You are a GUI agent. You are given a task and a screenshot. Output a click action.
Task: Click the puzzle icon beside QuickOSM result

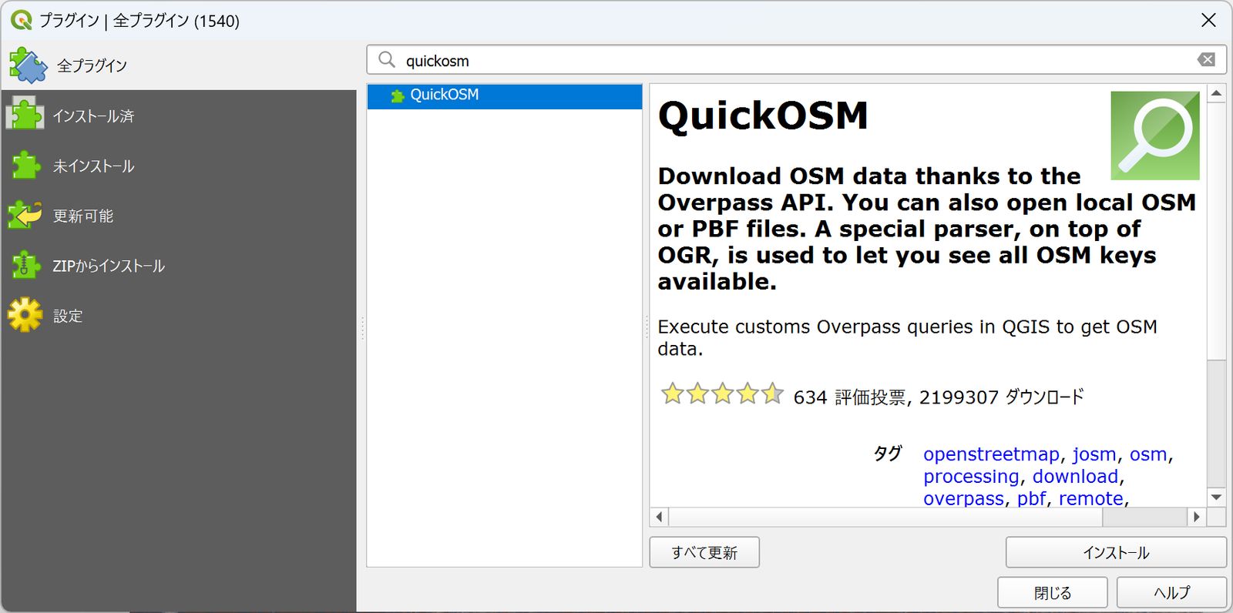pos(398,95)
